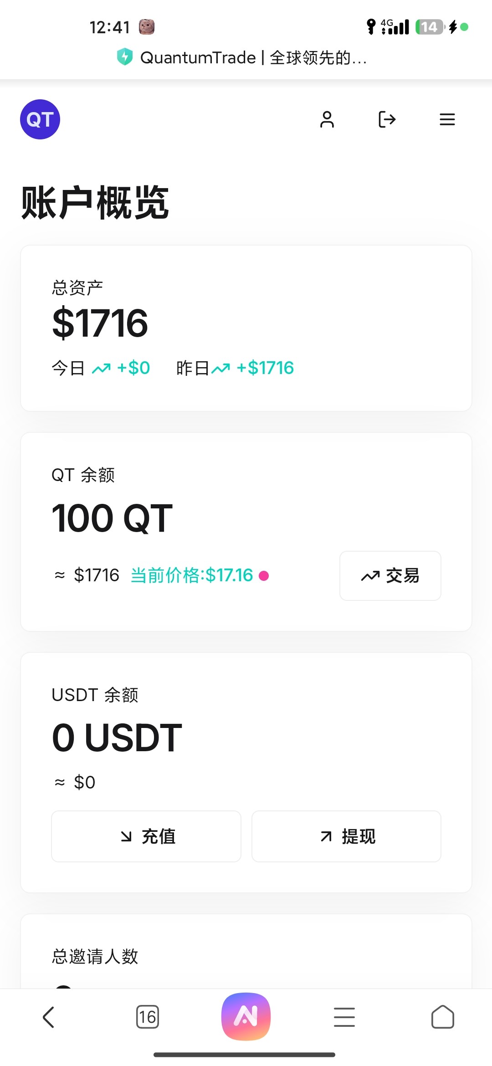Open the 16 tabs switcher

point(148,1017)
